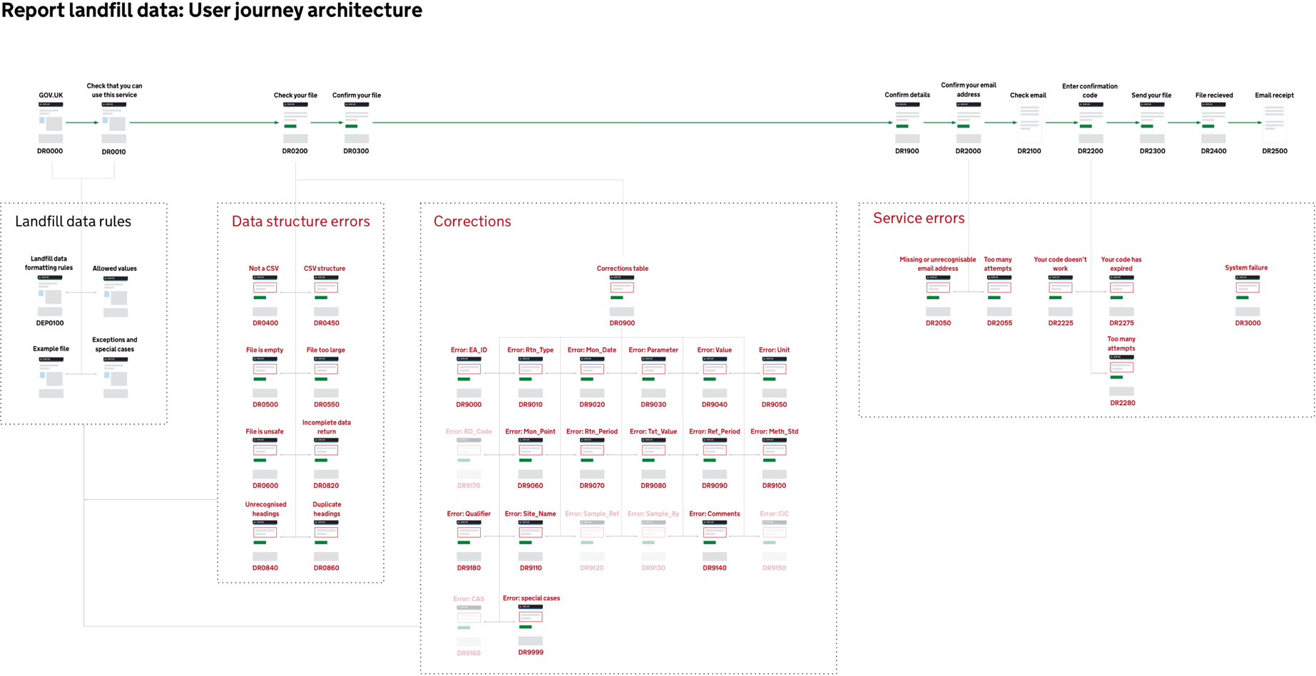Open the Error: Mon_Point thumbnail
The height and width of the screenshot is (676, 1316).
[x=530, y=458]
